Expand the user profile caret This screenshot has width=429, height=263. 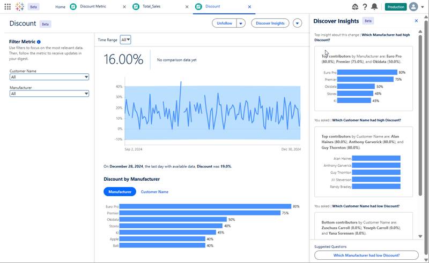(x=423, y=7)
